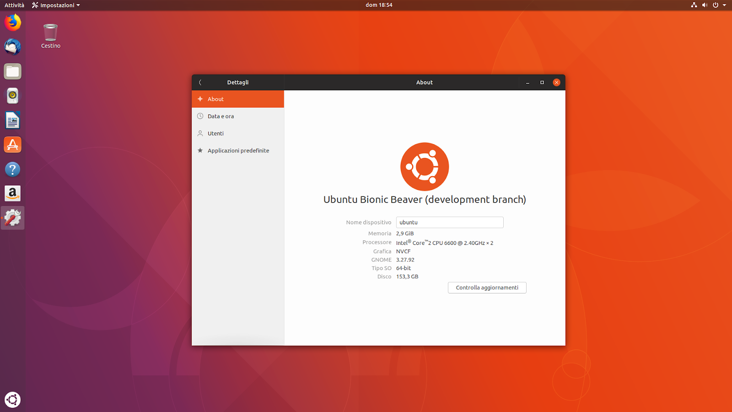Open LibreOffice Writer from the dock
The height and width of the screenshot is (412, 732).
tap(13, 120)
